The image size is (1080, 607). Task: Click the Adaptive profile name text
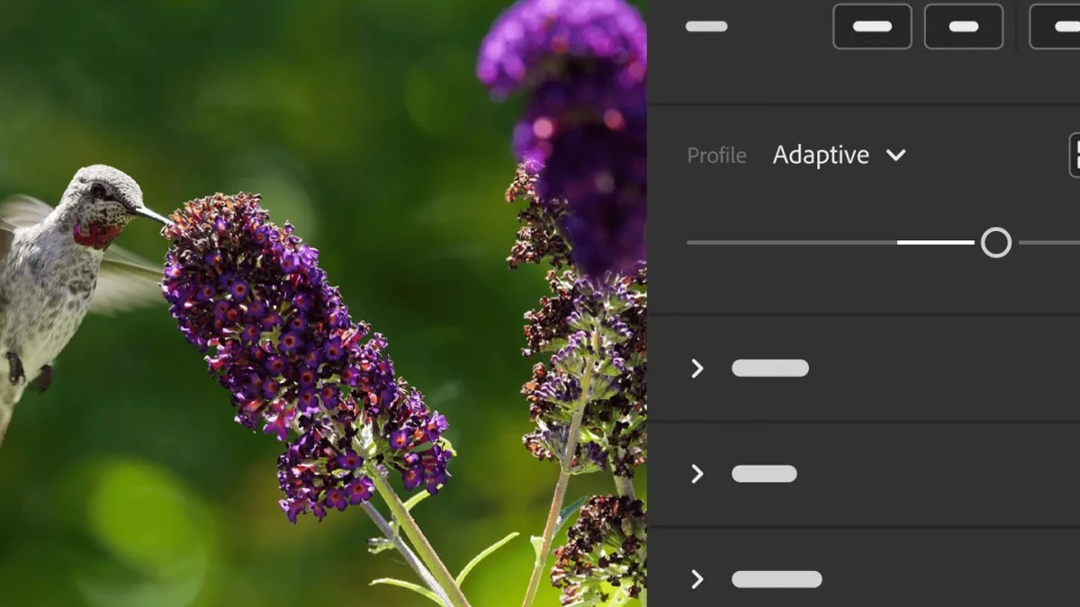tap(821, 154)
